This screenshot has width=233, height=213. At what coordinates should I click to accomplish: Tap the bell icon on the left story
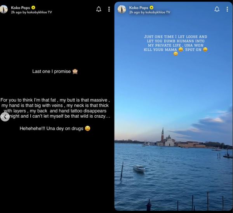pos(99,9)
